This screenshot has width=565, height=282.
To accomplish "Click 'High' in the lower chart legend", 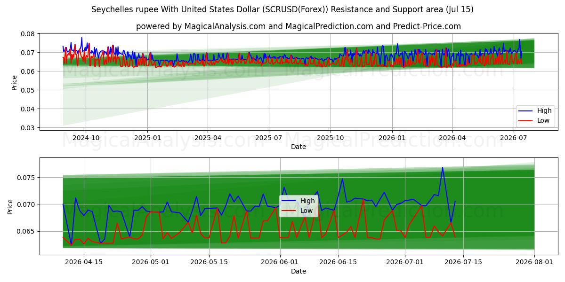I will [307, 201].
